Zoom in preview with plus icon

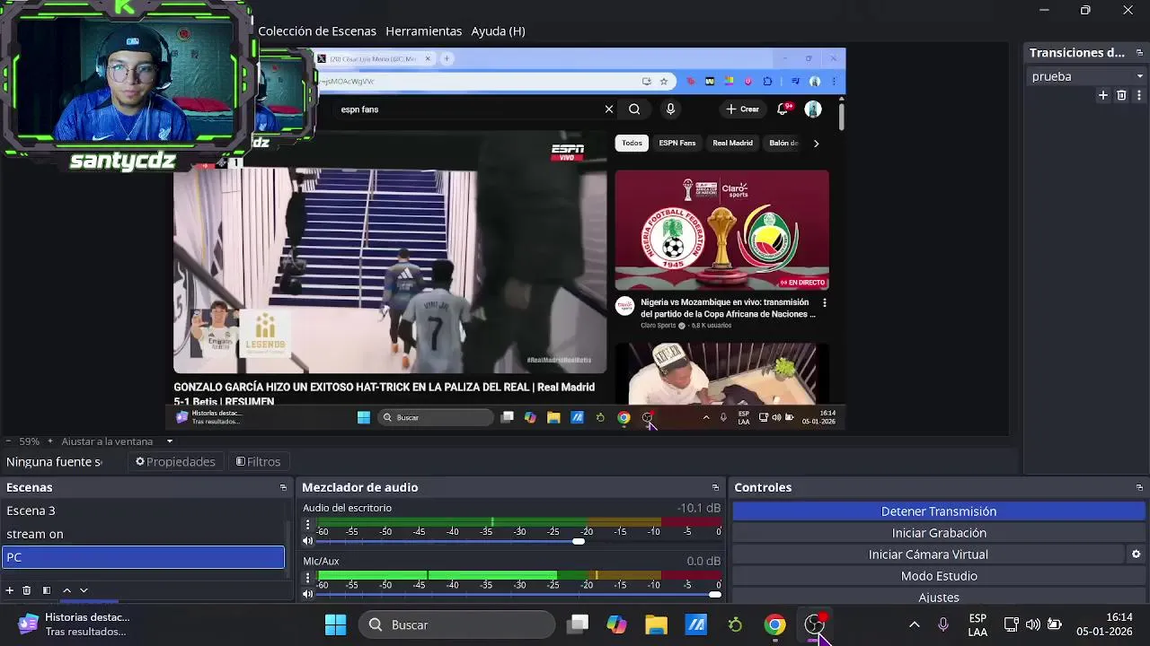[50, 441]
